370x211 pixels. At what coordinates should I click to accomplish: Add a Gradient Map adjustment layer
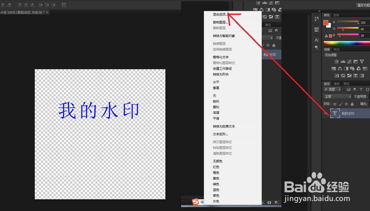[x=362, y=76]
